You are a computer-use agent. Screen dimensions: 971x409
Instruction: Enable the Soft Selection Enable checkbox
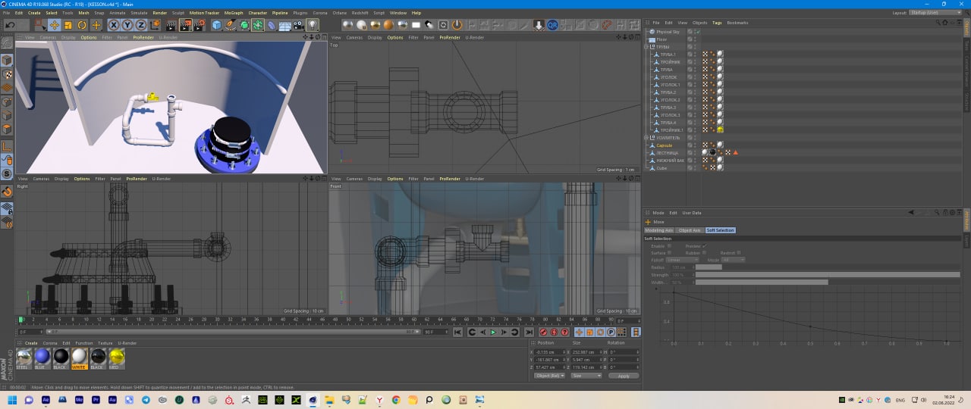670,246
